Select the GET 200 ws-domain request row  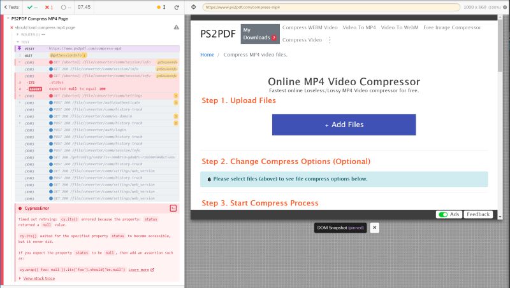[97, 116]
